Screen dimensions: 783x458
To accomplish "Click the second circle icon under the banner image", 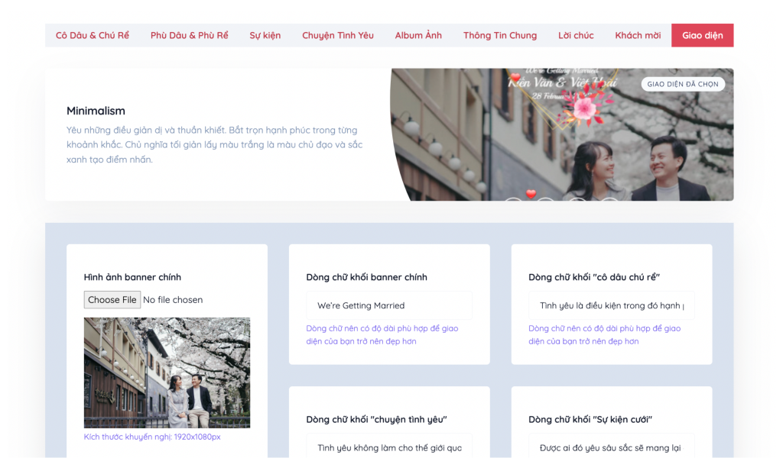I will (x=544, y=202).
